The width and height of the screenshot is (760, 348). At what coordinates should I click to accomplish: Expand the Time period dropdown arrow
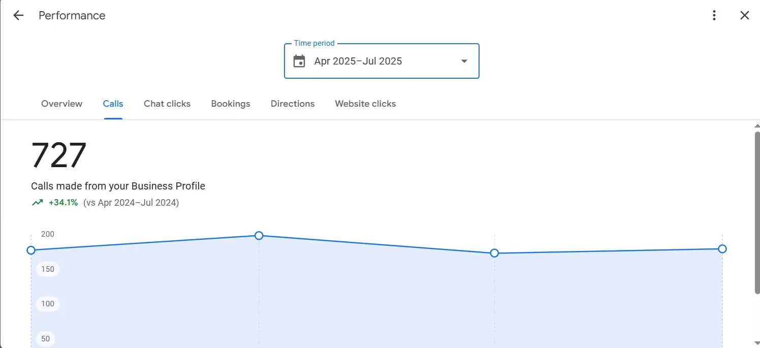[463, 61]
